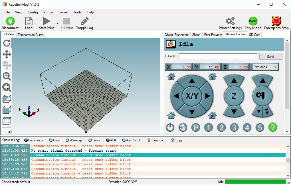Click Copy log button
The image size is (291, 185).
(177, 140)
